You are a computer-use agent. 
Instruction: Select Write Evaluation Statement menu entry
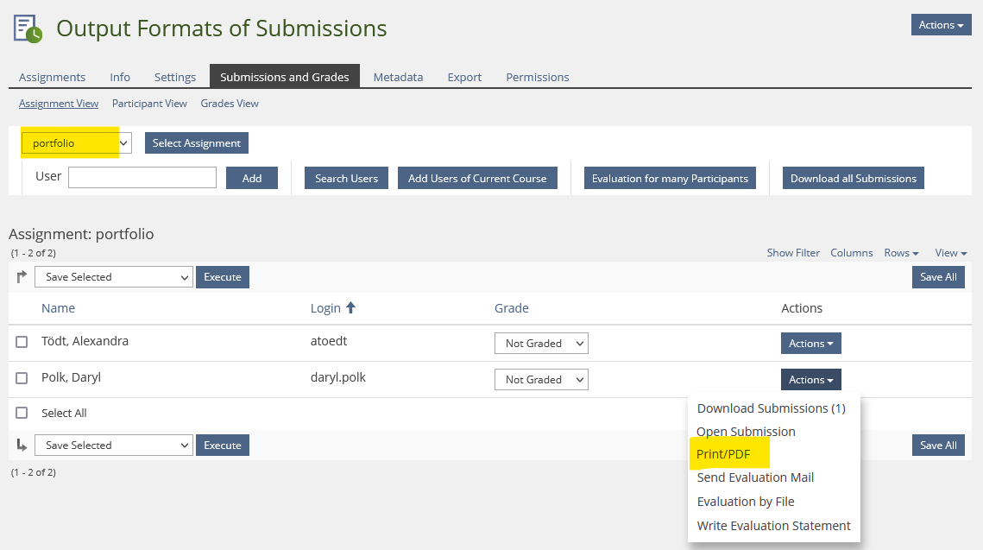pos(773,526)
